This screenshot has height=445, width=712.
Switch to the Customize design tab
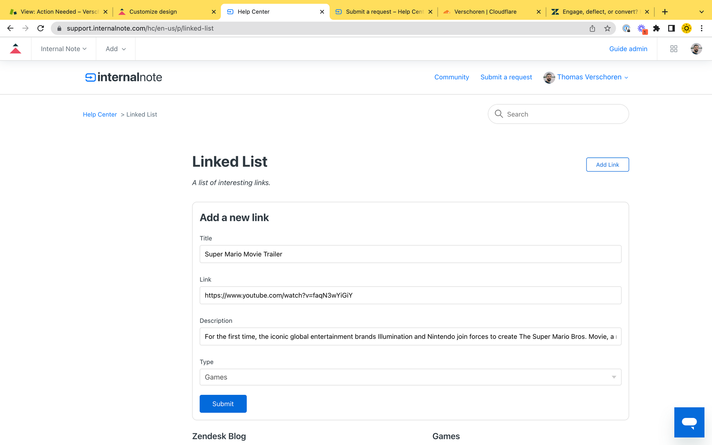coord(153,12)
